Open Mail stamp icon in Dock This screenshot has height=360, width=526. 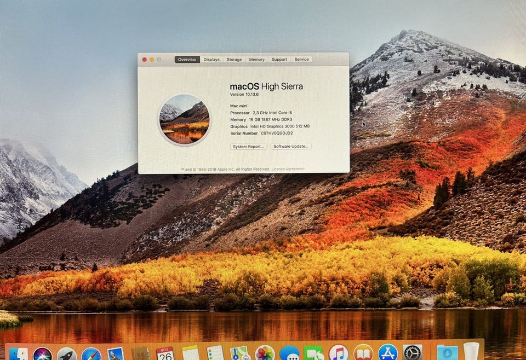(x=116, y=355)
